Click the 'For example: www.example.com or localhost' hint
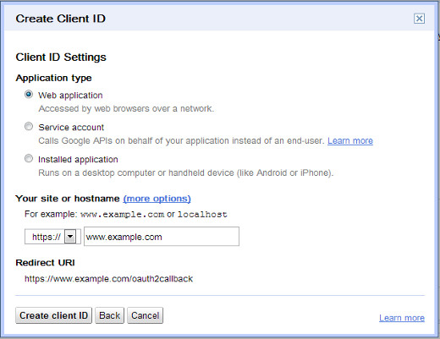The width and height of the screenshot is (440, 339). click(x=126, y=215)
